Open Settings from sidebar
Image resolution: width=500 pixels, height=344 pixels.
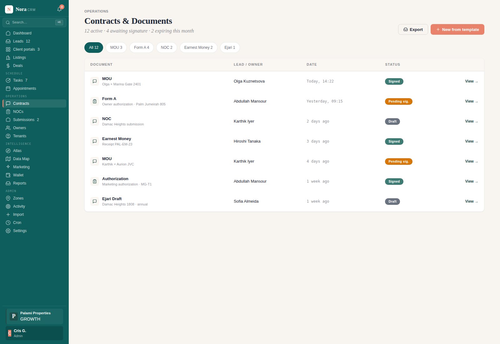pyautogui.click(x=34, y=231)
